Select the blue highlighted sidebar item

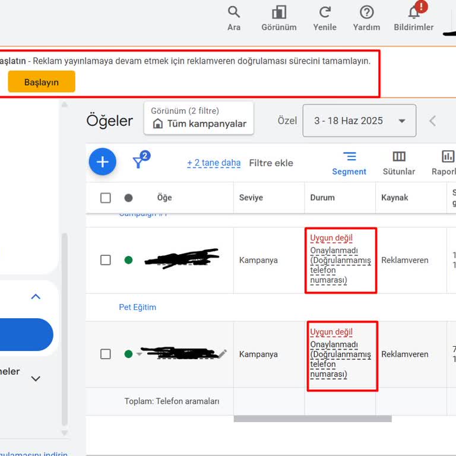click(x=26, y=334)
